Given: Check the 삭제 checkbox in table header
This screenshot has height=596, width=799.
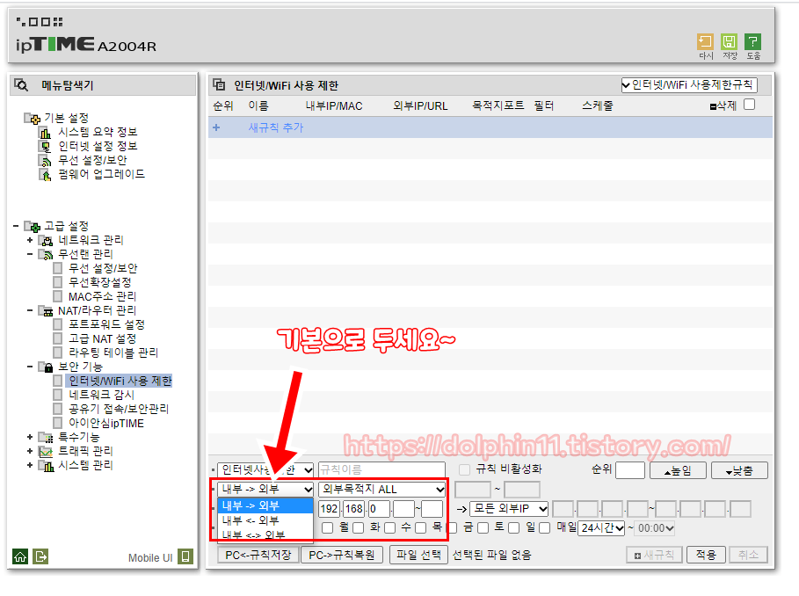Looking at the screenshot, I should coord(749,103).
